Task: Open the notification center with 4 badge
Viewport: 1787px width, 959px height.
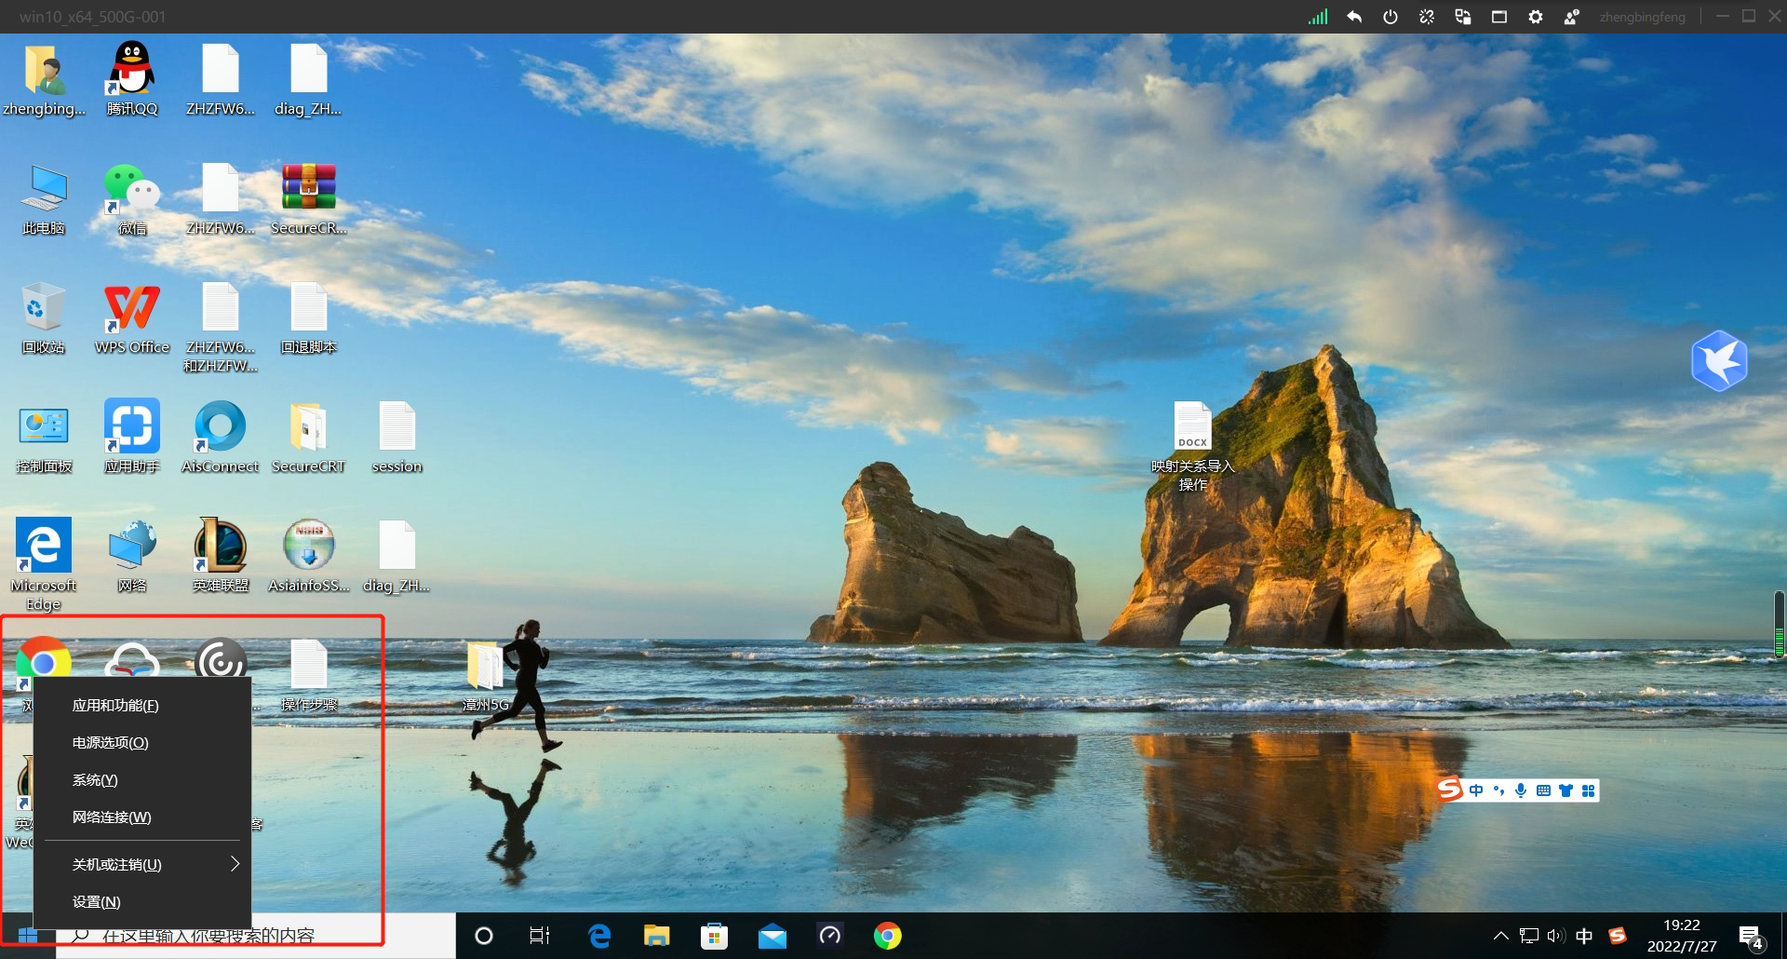Action: coord(1751,937)
